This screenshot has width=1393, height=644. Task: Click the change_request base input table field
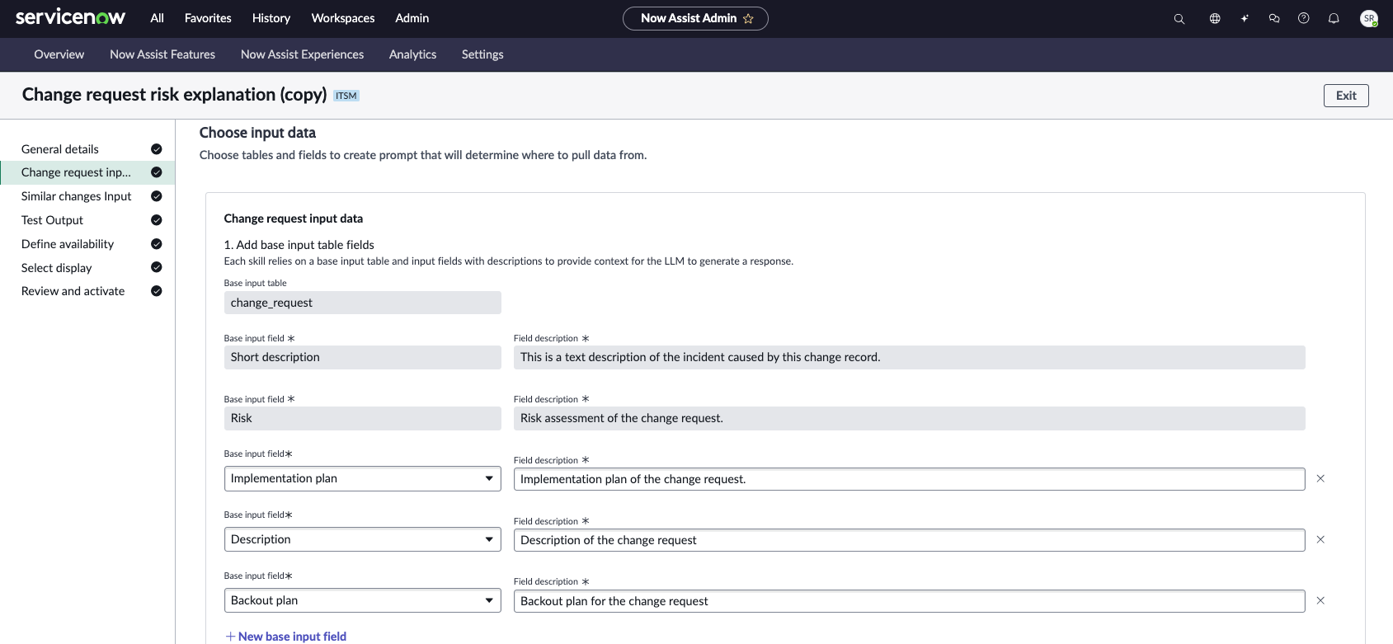click(x=363, y=303)
